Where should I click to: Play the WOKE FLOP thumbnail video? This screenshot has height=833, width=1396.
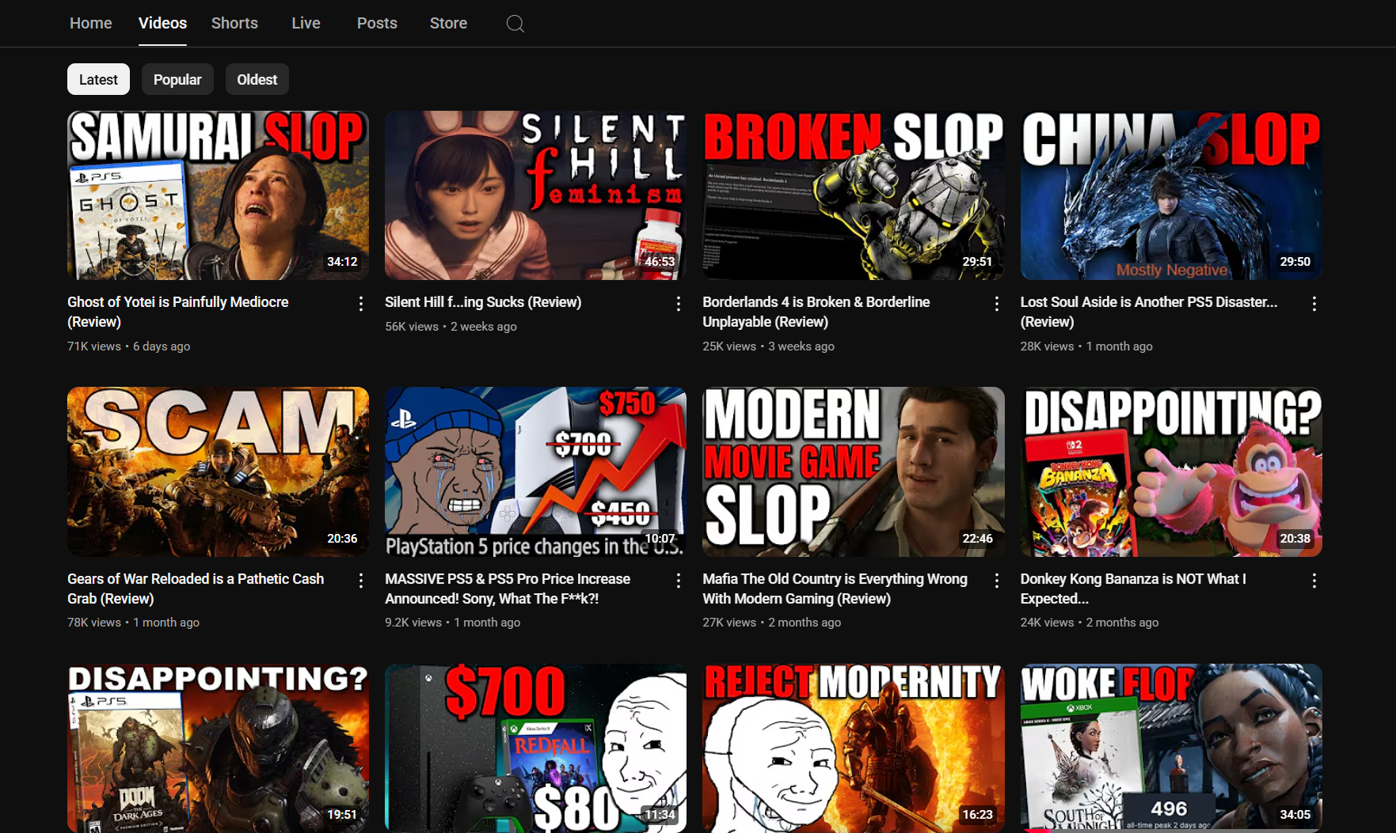(x=1171, y=748)
